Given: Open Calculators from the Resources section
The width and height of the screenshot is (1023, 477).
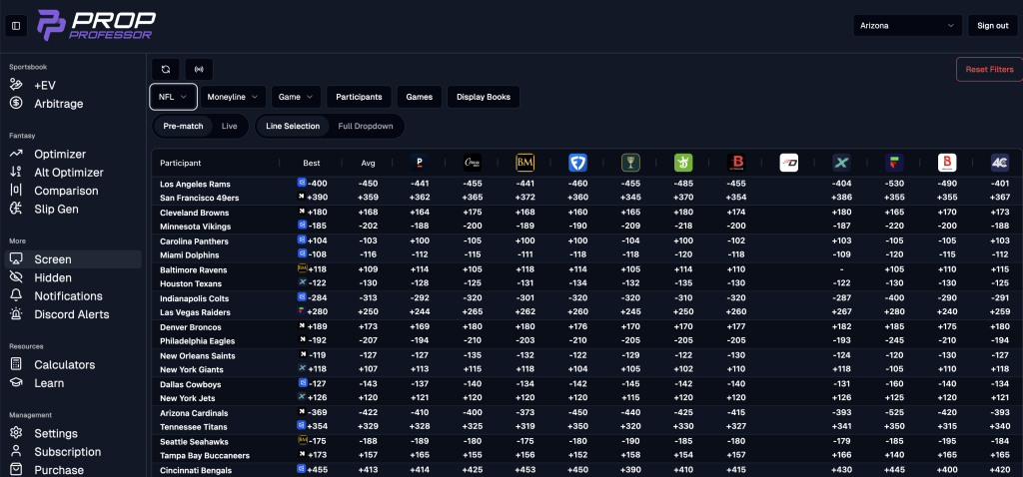Looking at the screenshot, I should click(64, 365).
